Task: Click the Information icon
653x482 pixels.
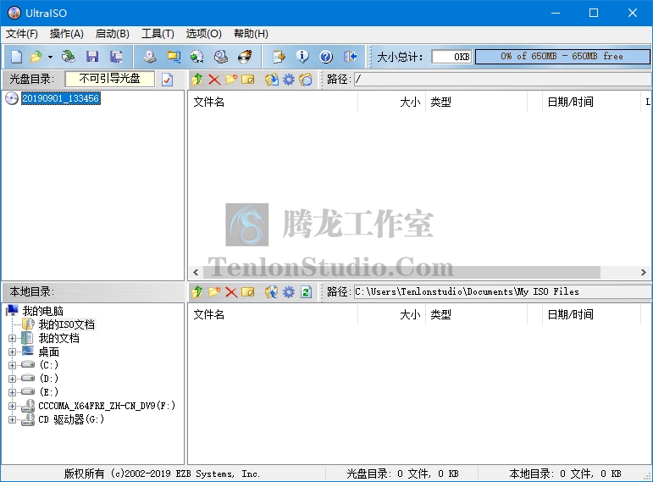Action: [302, 56]
